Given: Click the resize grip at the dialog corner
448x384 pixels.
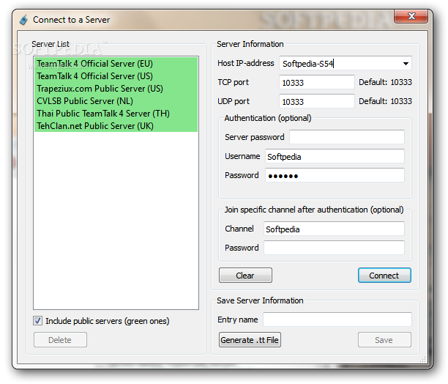Looking at the screenshot, I should pyautogui.click(x=423, y=359).
